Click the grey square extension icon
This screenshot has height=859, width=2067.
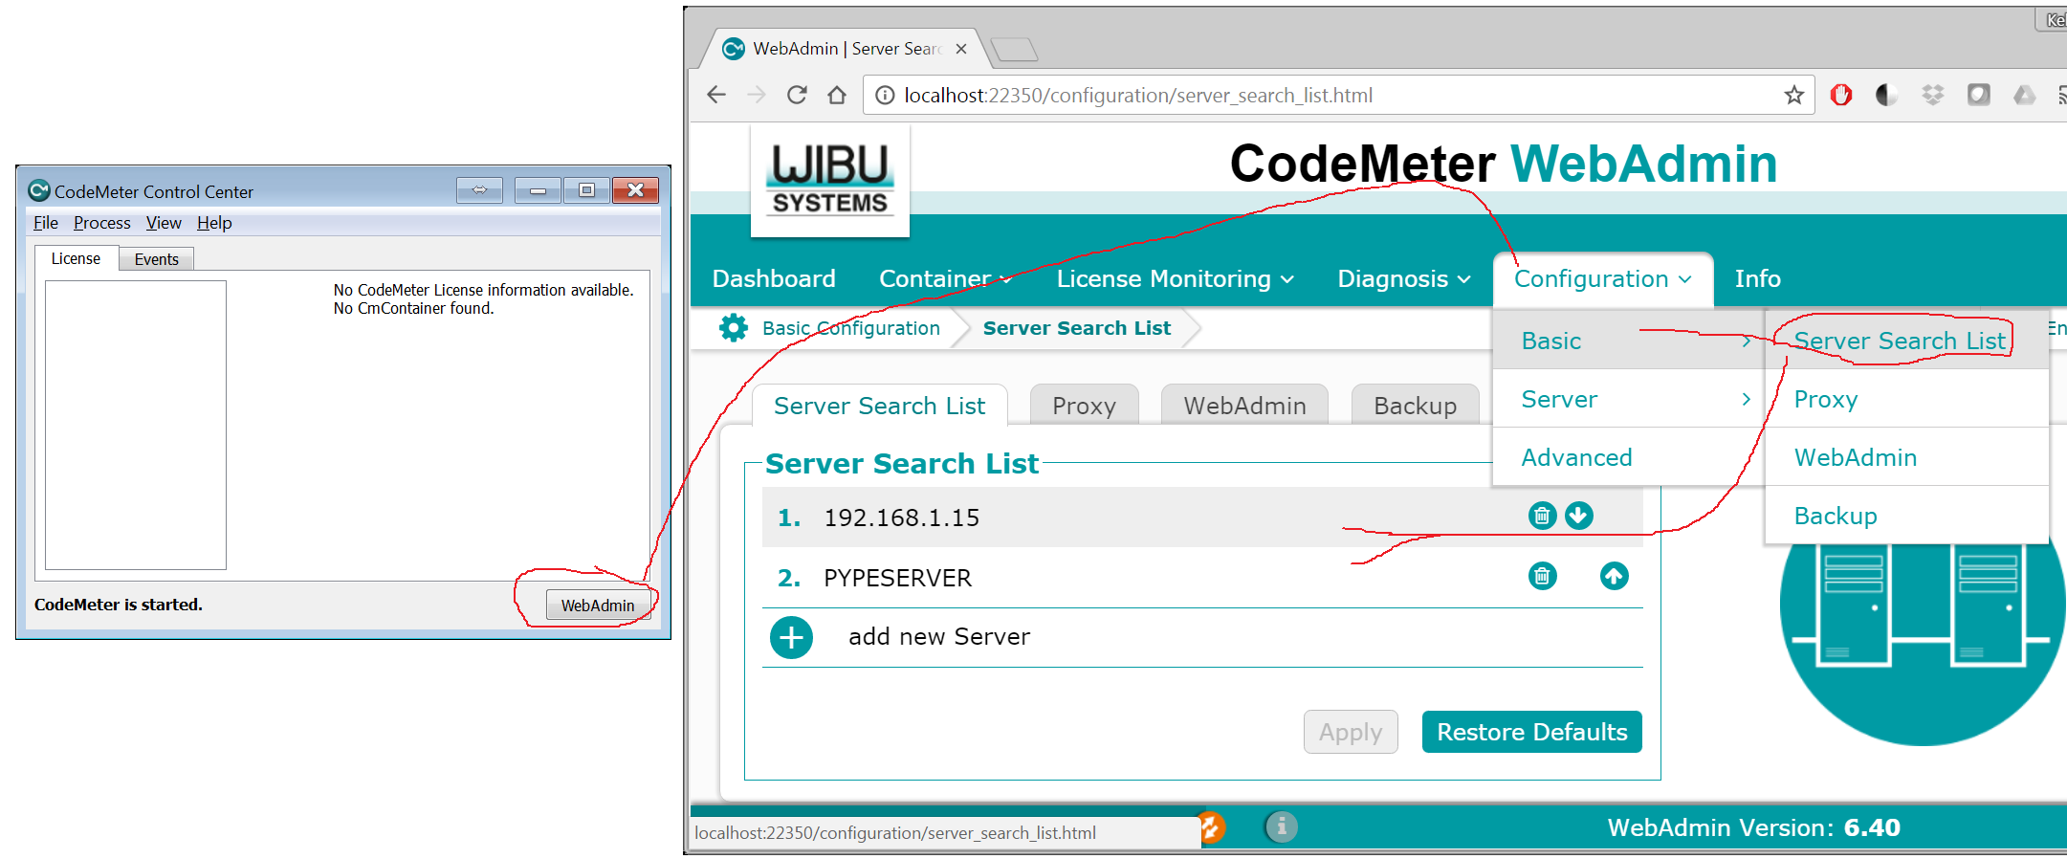click(1979, 95)
